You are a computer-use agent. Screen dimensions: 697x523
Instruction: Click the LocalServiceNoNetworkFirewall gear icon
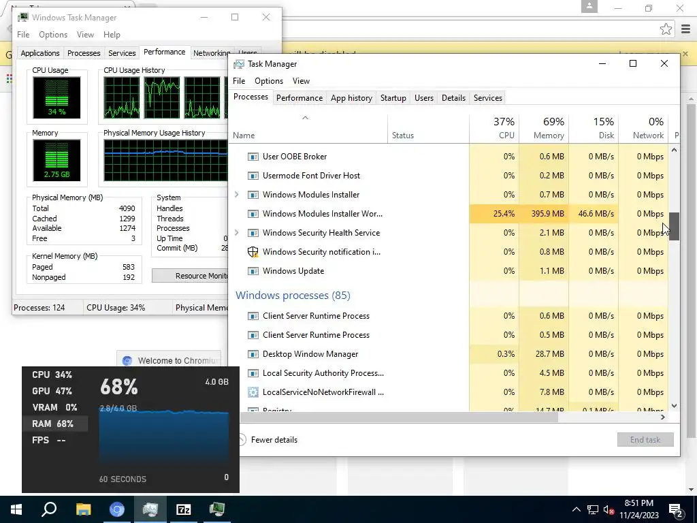click(x=253, y=392)
